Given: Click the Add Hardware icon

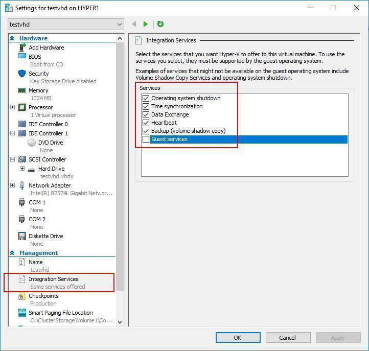Looking at the screenshot, I should [x=22, y=48].
